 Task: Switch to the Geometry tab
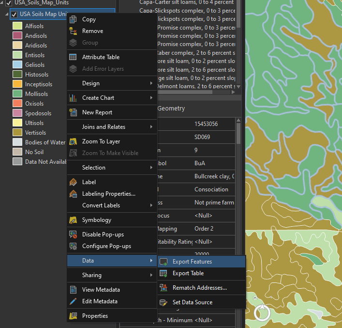click(171, 109)
